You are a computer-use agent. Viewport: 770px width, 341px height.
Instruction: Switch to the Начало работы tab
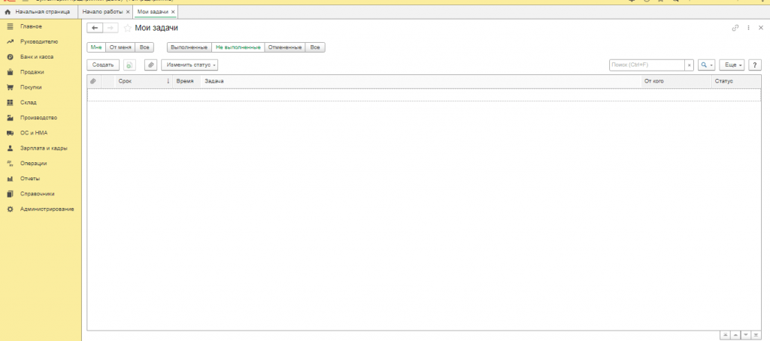(x=102, y=11)
